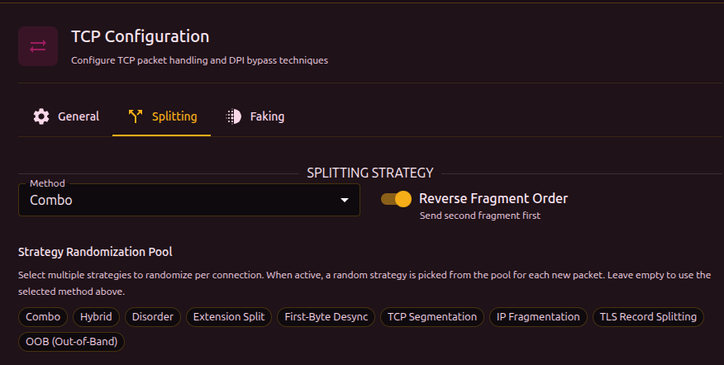The width and height of the screenshot is (724, 365).
Task: Choose the Extension Split chip
Action: [x=228, y=316]
